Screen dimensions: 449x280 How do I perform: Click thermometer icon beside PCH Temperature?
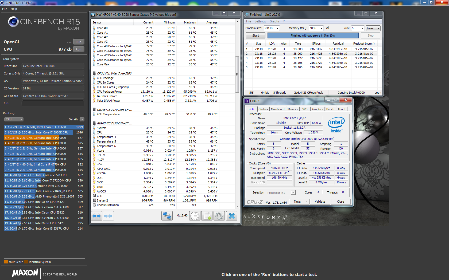coord(94,114)
